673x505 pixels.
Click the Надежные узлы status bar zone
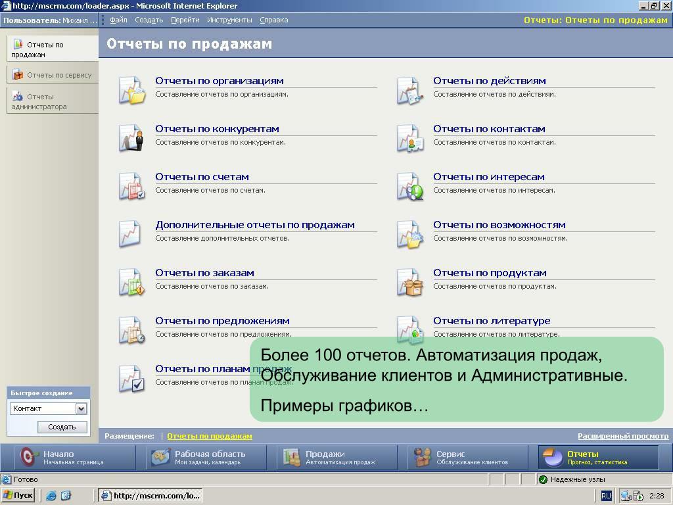[578, 479]
